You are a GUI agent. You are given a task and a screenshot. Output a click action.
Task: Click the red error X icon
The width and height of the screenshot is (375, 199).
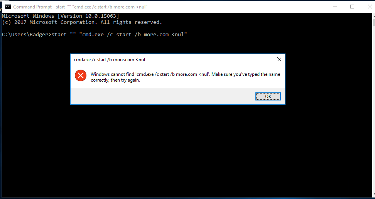point(81,76)
